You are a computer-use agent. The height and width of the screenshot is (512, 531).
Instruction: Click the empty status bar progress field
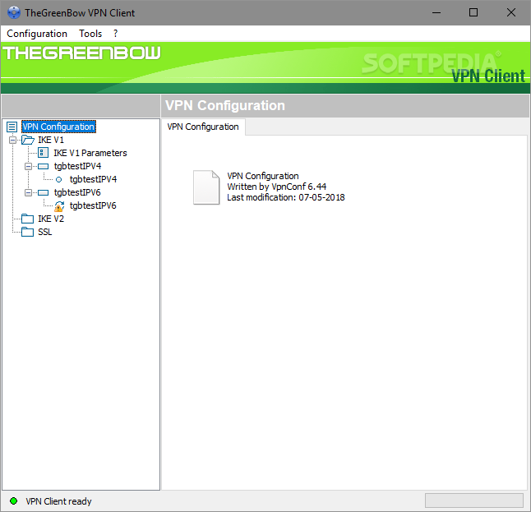coord(474,500)
